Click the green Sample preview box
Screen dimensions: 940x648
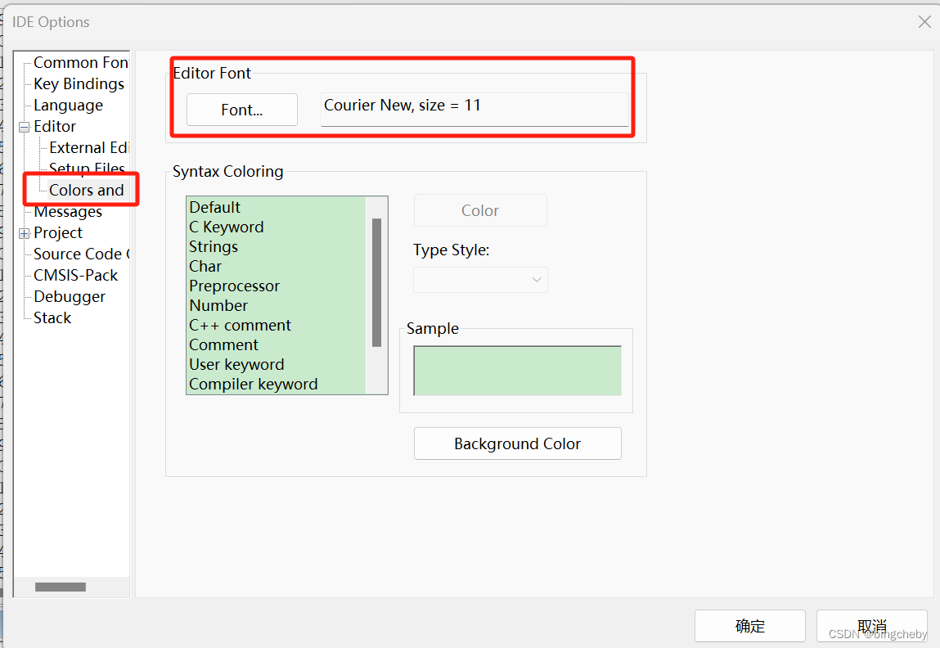click(x=517, y=371)
